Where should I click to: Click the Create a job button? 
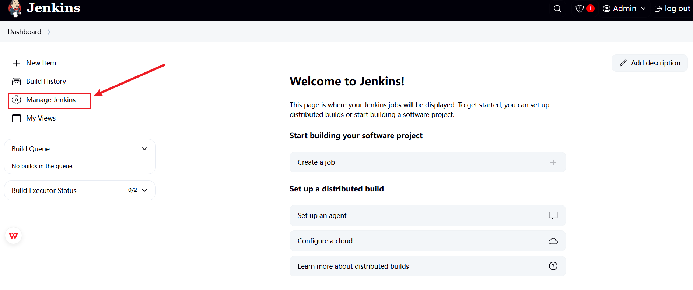pyautogui.click(x=427, y=162)
